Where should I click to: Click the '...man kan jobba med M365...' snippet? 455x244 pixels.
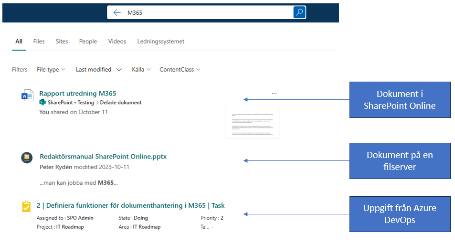(79, 183)
